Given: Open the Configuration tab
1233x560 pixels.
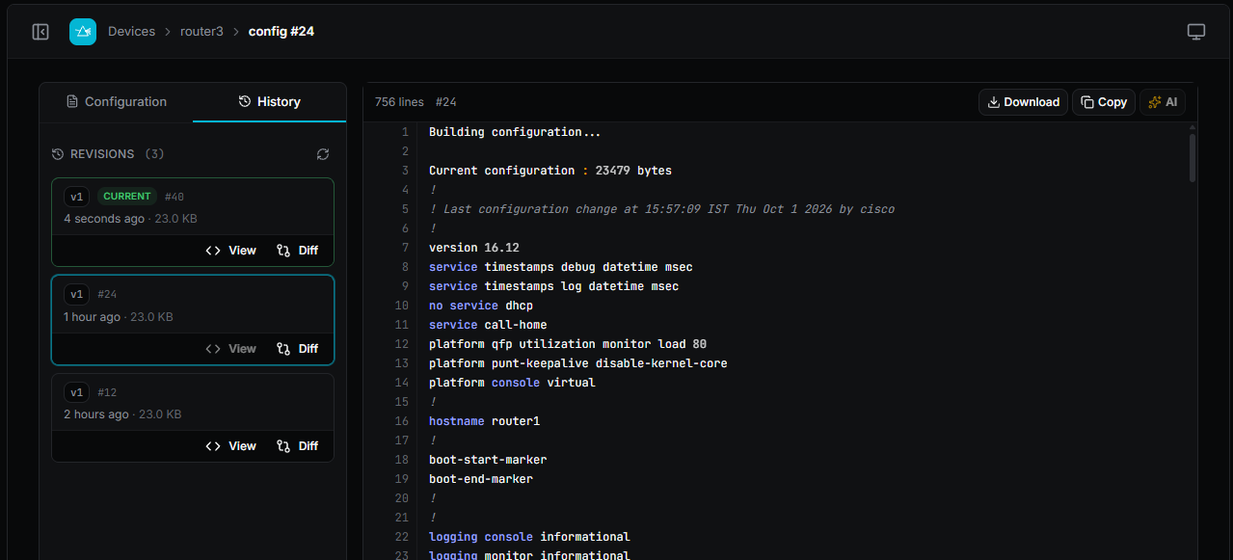Looking at the screenshot, I should coord(116,101).
